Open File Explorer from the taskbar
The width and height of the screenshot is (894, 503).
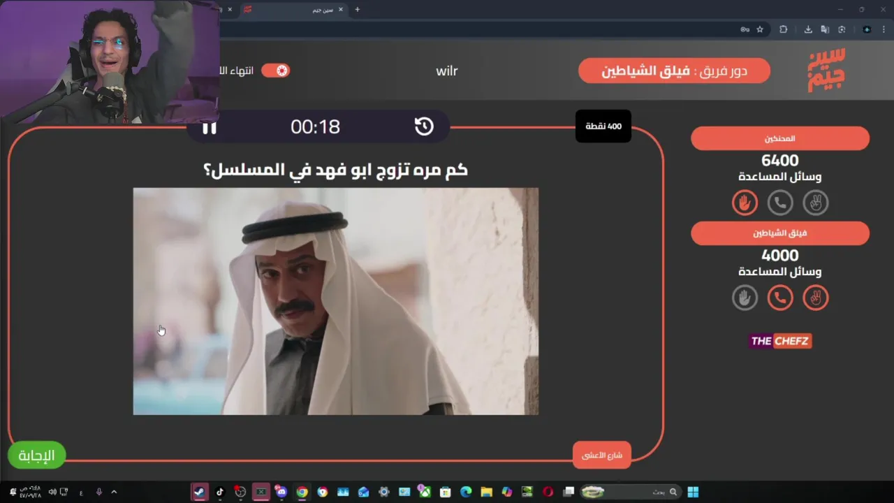tap(486, 492)
